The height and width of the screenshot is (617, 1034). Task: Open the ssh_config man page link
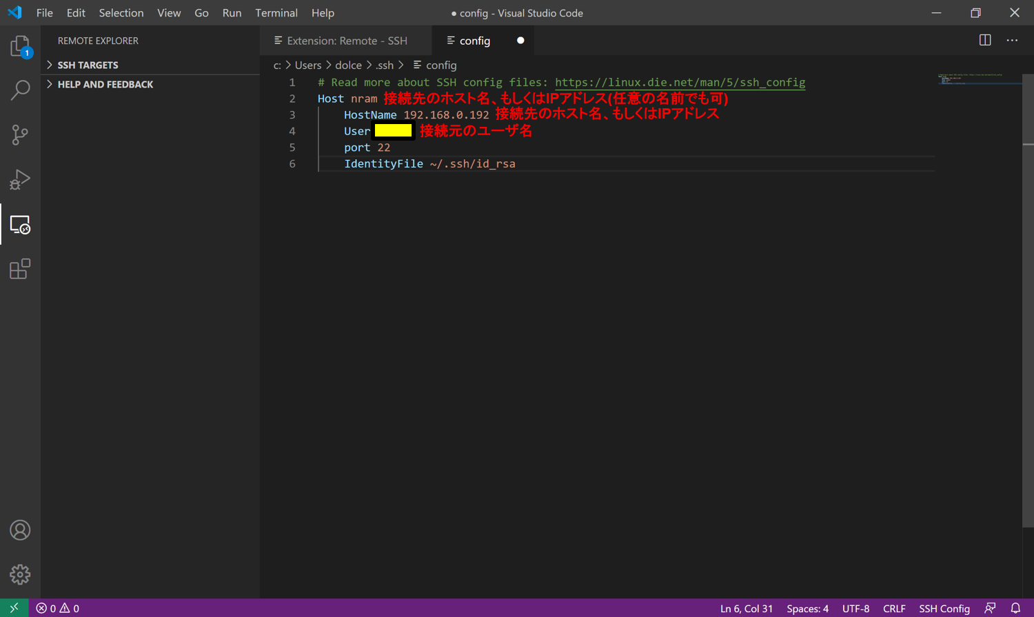[680, 82]
